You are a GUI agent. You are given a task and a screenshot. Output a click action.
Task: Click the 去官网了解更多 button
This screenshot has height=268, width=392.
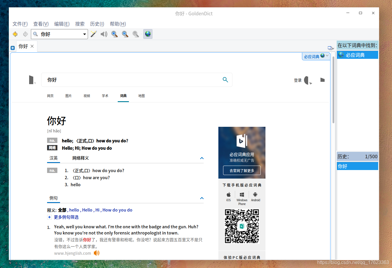click(242, 171)
